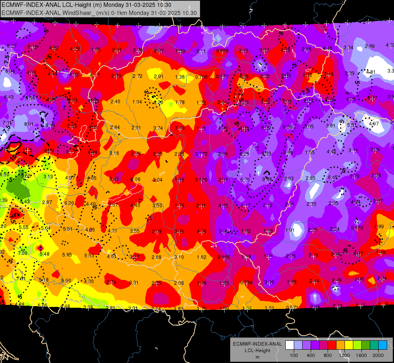394x363 pixels.
Task: Click the wind shear value 4.97 near the white patch
Action: [373, 124]
